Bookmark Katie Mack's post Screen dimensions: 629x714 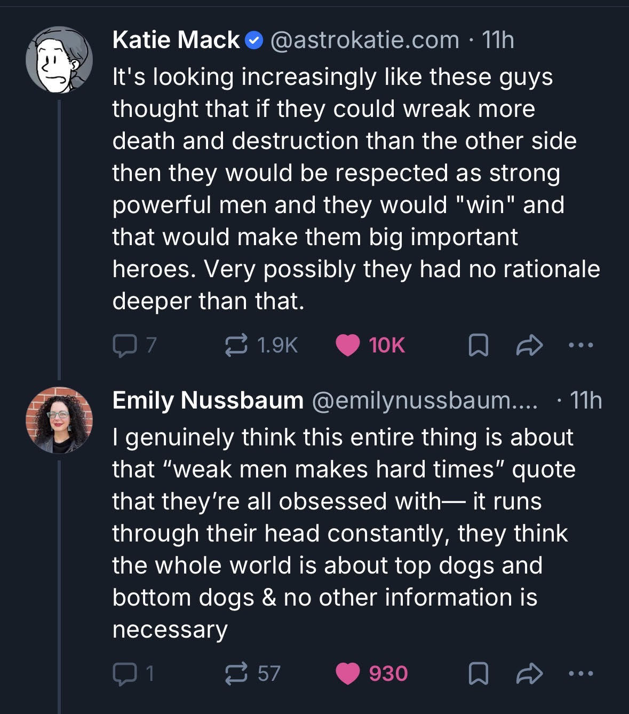pyautogui.click(x=478, y=345)
